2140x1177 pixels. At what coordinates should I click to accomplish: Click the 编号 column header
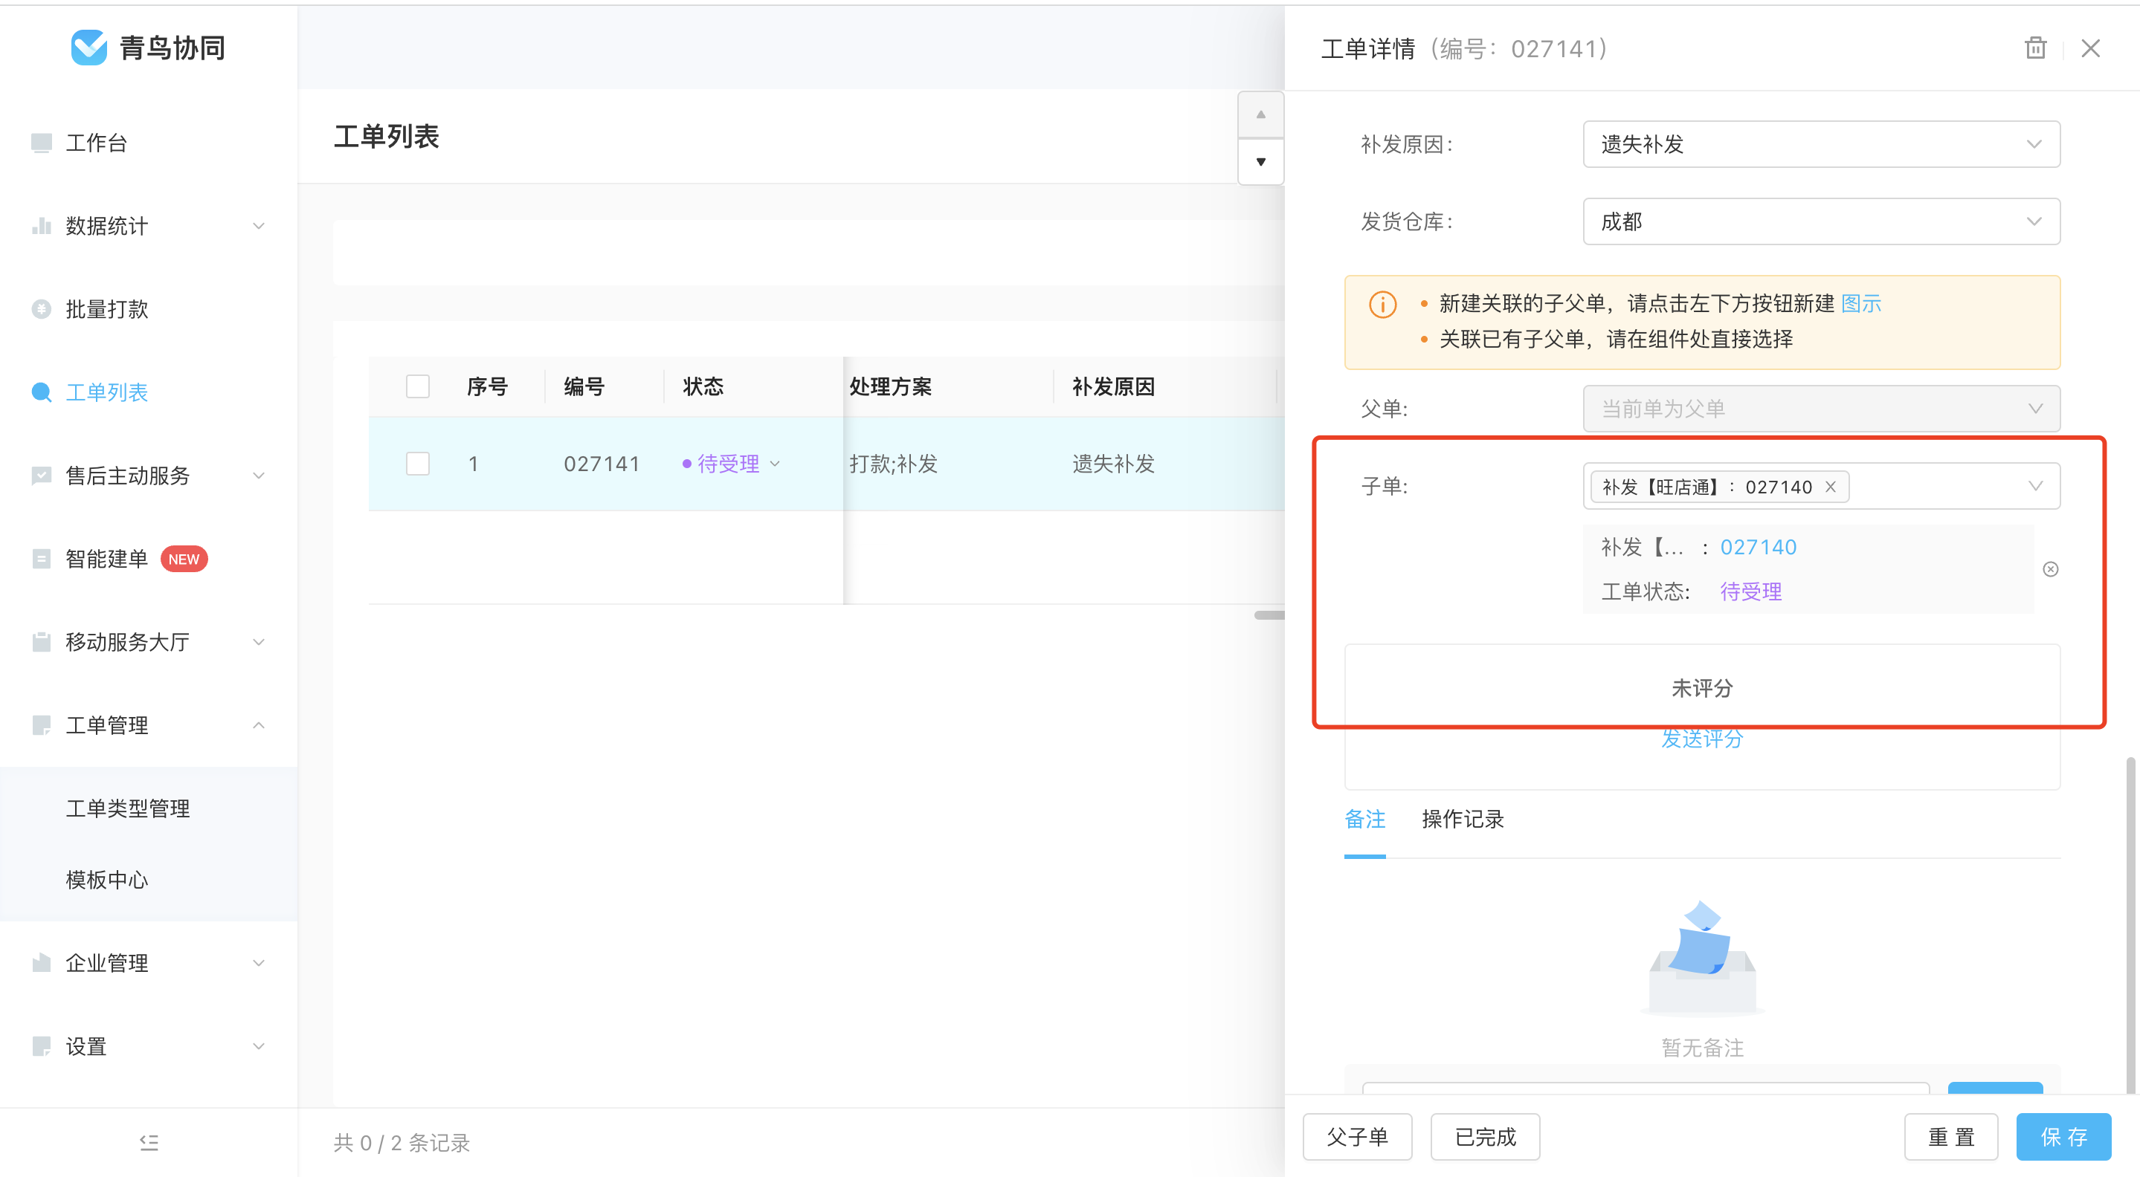[x=584, y=387]
